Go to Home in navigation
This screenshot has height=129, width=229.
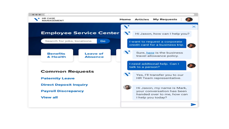point(125,19)
